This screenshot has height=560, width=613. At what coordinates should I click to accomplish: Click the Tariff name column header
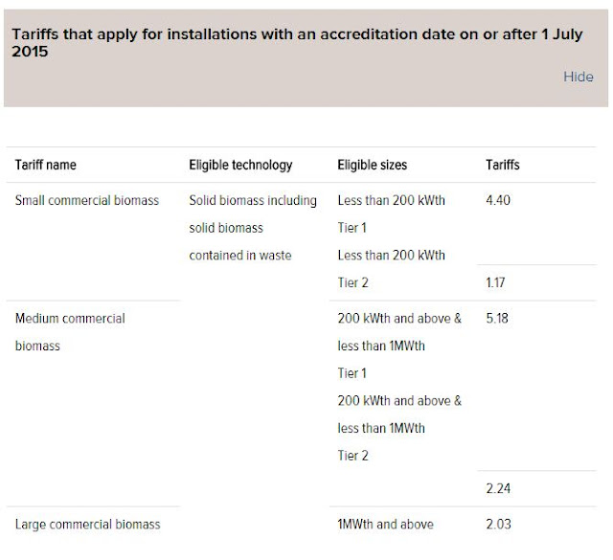[x=46, y=165]
